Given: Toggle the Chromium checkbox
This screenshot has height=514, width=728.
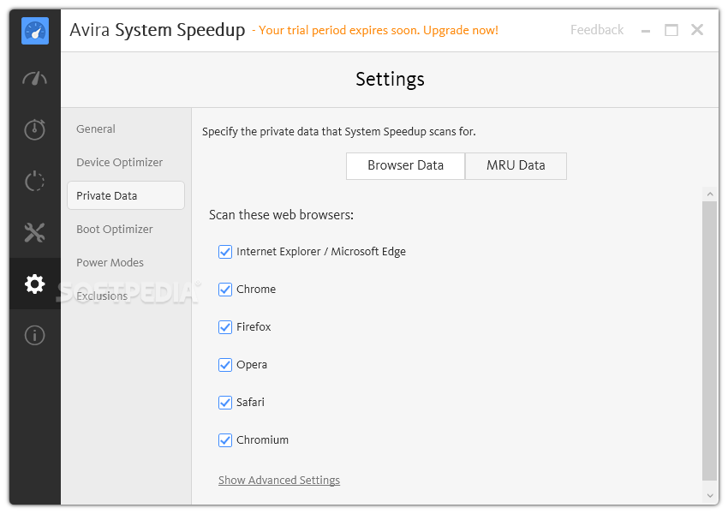Looking at the screenshot, I should click(x=225, y=440).
